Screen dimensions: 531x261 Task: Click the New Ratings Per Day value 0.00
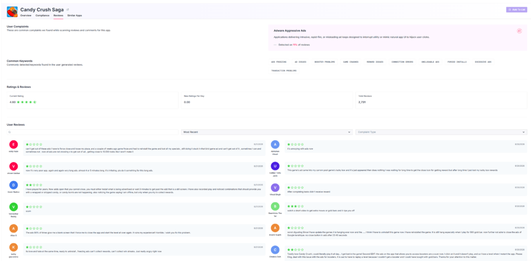[x=187, y=102]
